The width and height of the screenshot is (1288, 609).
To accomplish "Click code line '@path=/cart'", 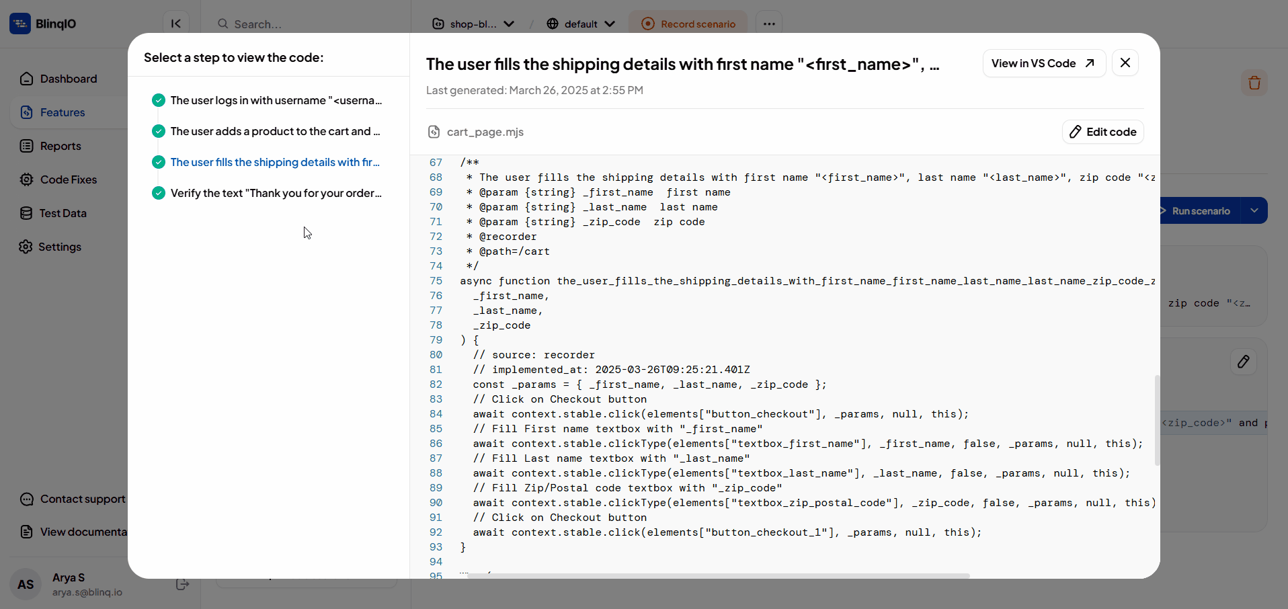I will coord(508,251).
